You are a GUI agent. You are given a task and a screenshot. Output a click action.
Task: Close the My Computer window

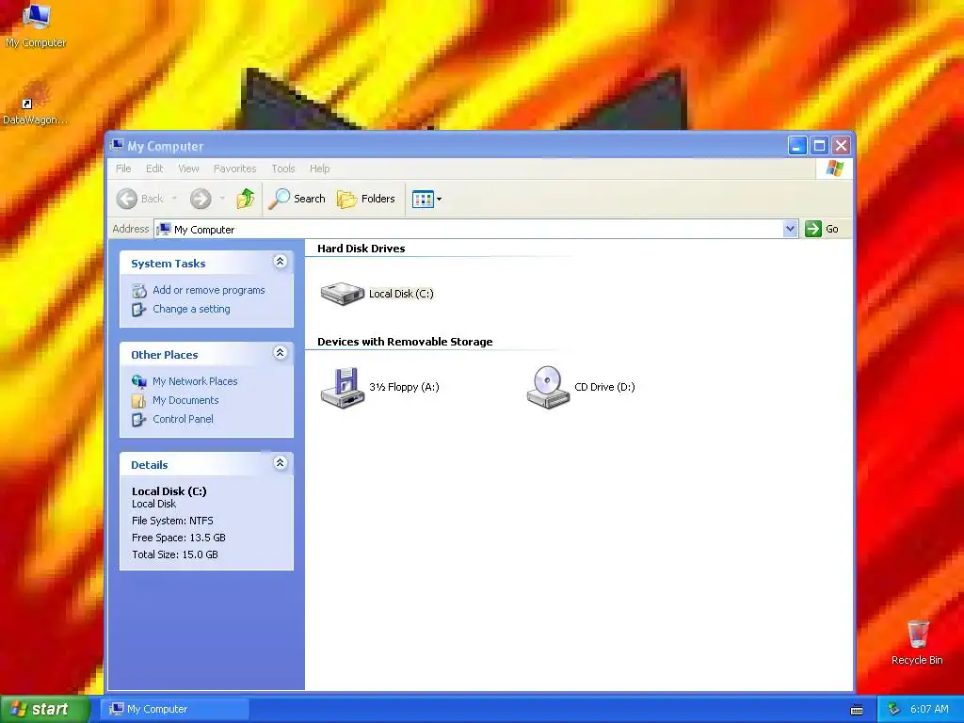point(841,146)
